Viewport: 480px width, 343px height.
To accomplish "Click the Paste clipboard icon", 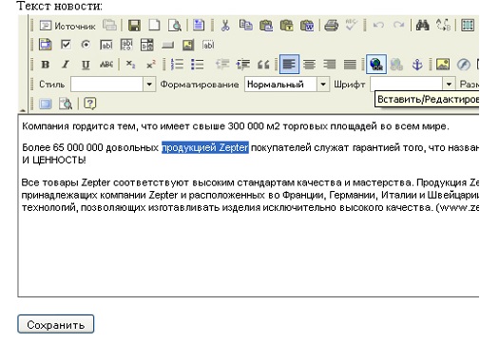I will click(x=266, y=26).
